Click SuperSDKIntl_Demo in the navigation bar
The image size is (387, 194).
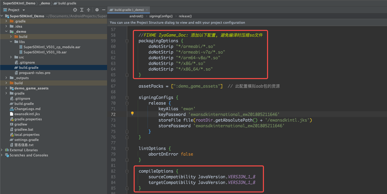[19, 3]
